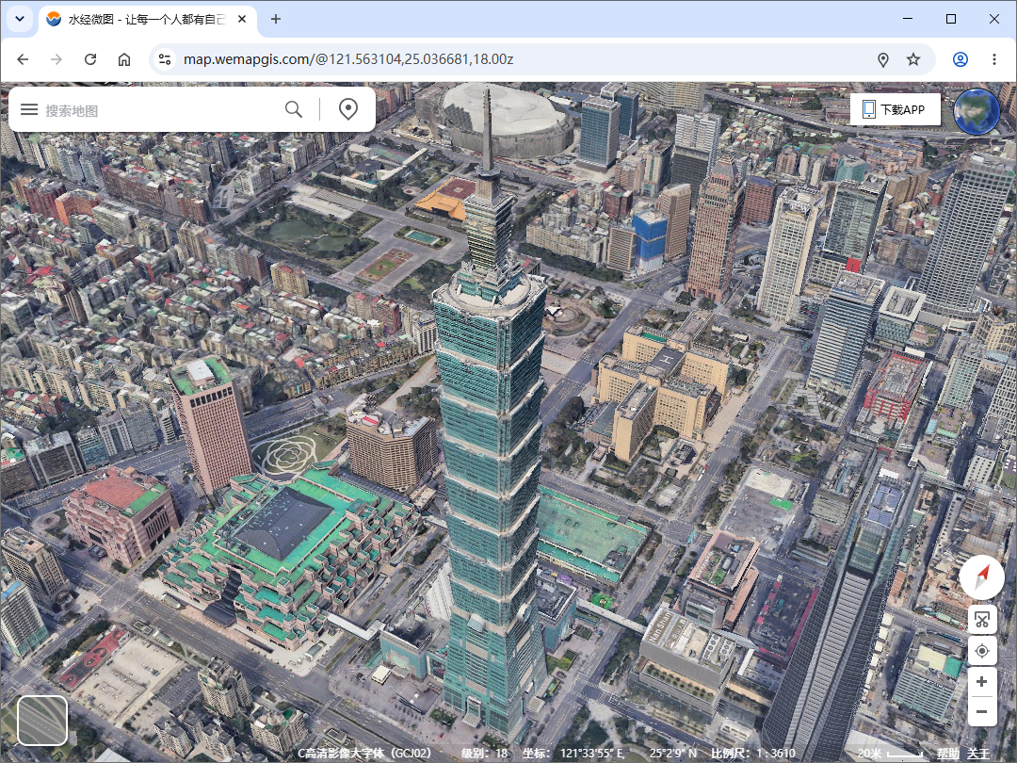Click the 下载APP button
This screenshot has width=1017, height=763.
coord(896,109)
